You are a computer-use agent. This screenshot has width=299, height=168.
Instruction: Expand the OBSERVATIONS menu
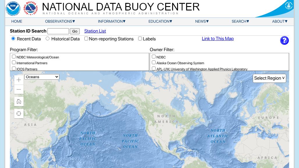point(60,21)
